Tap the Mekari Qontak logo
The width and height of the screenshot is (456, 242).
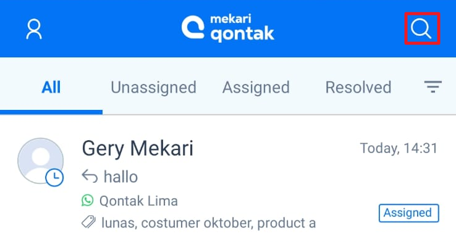point(228,28)
